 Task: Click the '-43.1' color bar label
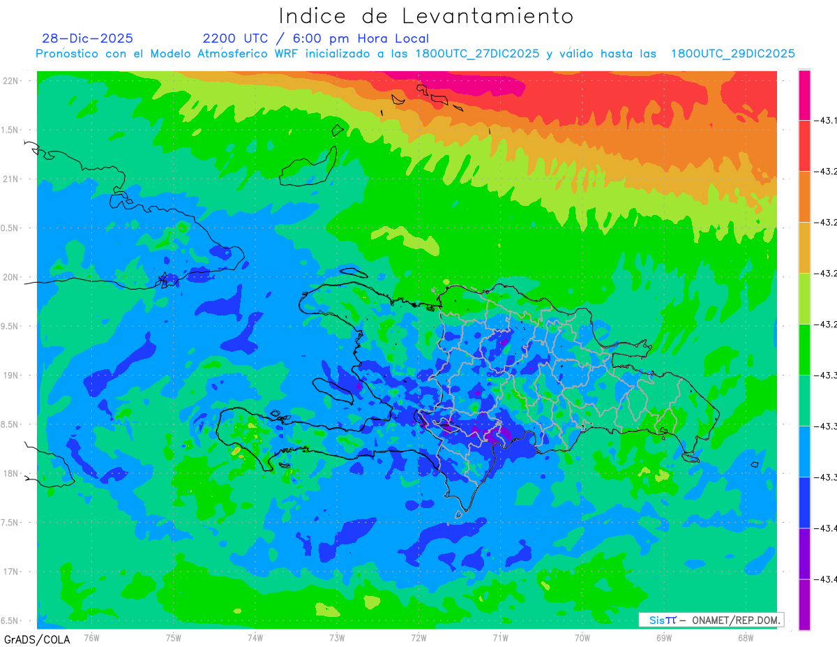click(825, 121)
